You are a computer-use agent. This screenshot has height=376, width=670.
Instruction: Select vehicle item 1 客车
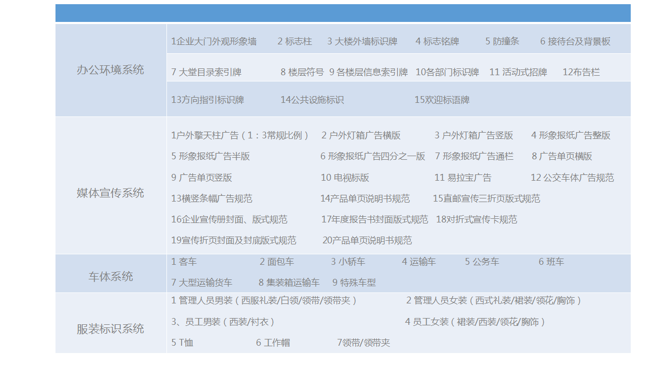[x=184, y=262]
